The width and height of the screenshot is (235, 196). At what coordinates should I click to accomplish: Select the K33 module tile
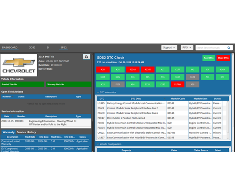click(x=103, y=84)
